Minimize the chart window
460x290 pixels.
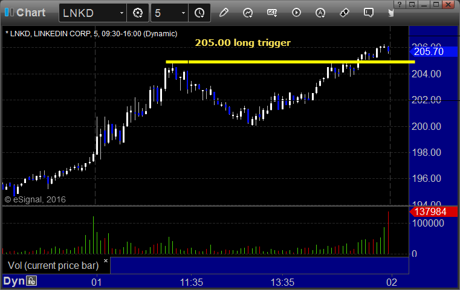tap(424, 4)
